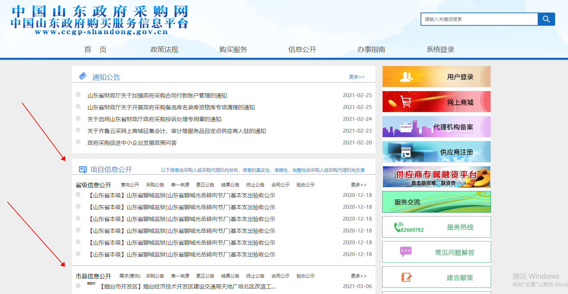Click the shopping cart online mall icon

tap(406, 102)
